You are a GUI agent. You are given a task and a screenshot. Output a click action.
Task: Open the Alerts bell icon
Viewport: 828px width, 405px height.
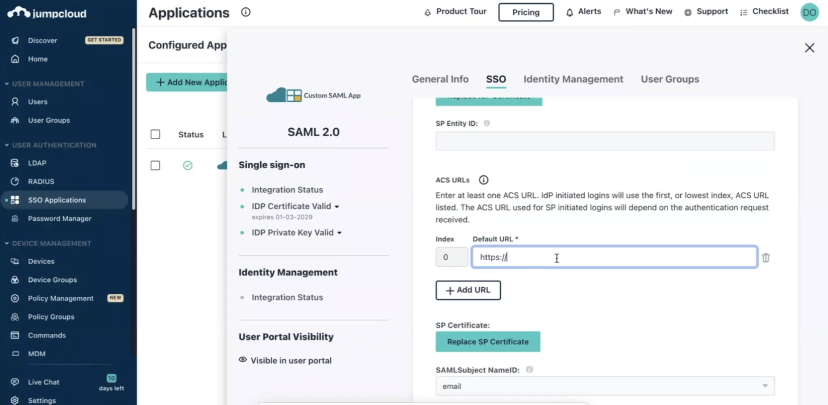point(570,12)
